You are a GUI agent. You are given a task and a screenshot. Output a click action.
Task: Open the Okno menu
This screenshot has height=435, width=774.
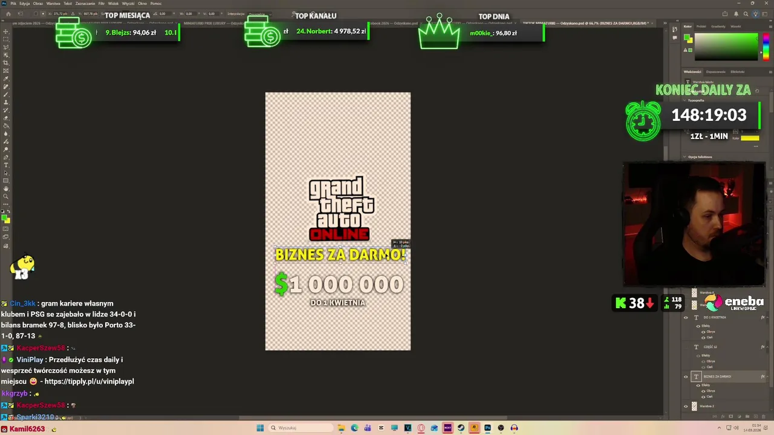pyautogui.click(x=142, y=4)
